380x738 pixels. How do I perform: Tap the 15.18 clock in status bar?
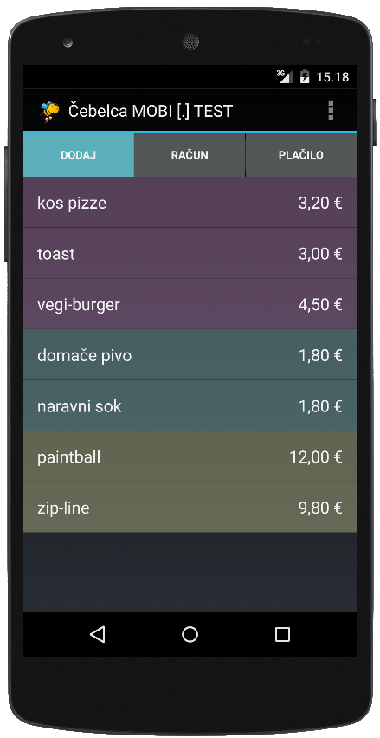coord(332,77)
